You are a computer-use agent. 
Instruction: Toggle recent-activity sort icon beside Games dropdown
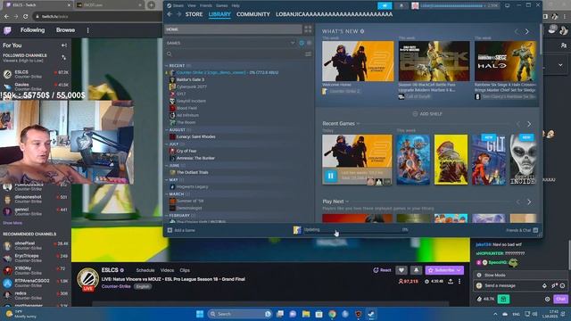tap(302, 43)
